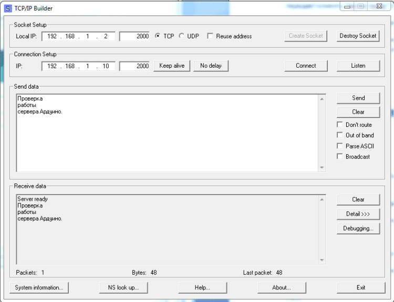Click the 'работы' line in Send data
The height and width of the screenshot is (302, 394).
click(x=27, y=105)
